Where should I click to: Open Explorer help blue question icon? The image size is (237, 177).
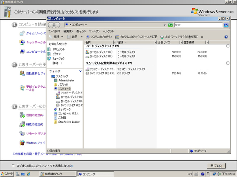[226, 37]
